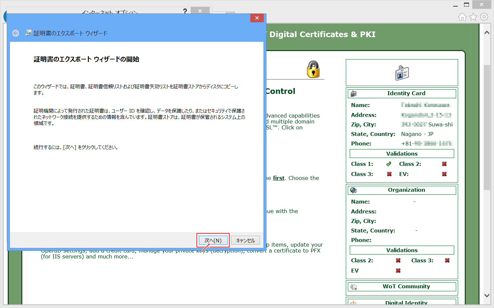Open browser Tools gear icon
This screenshot has width=494, height=308.
[484, 17]
